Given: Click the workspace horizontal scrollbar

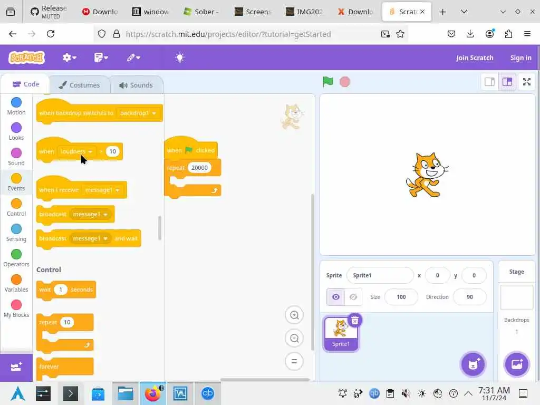Looking at the screenshot, I should tap(265, 380).
